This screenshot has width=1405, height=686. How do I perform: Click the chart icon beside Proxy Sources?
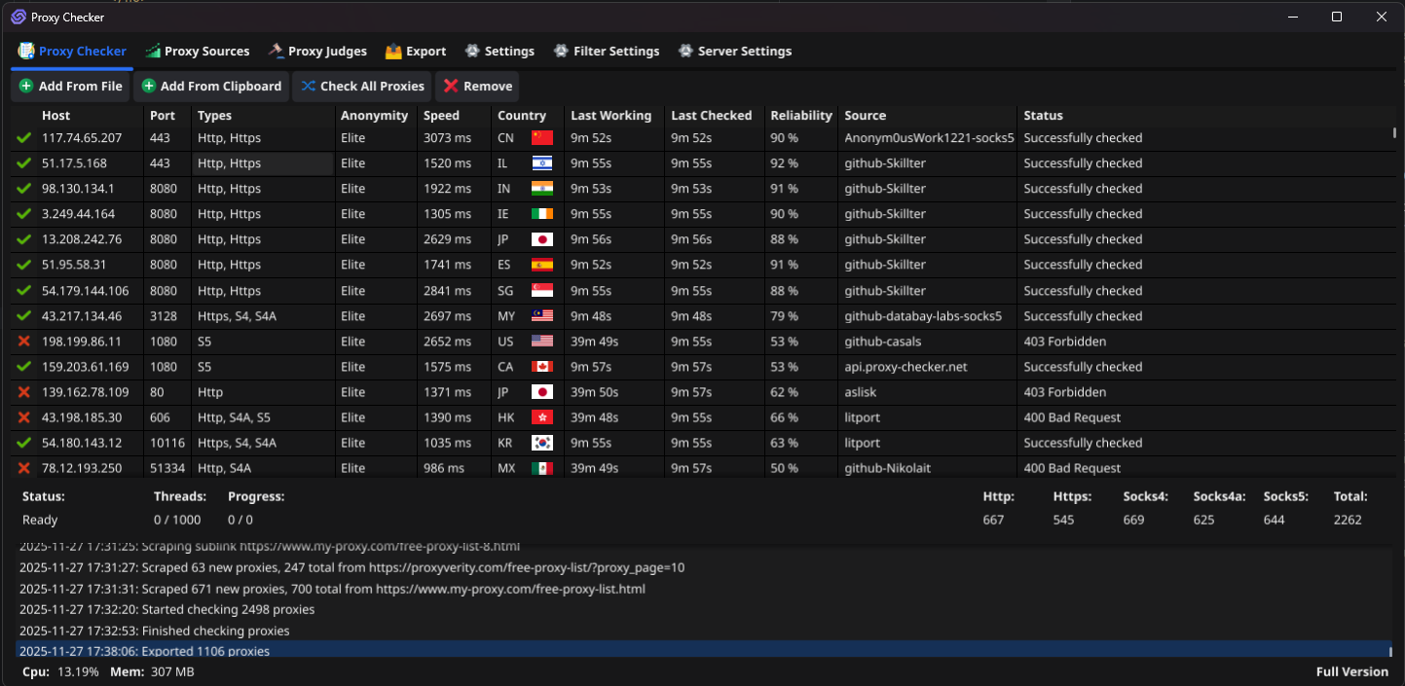(152, 51)
